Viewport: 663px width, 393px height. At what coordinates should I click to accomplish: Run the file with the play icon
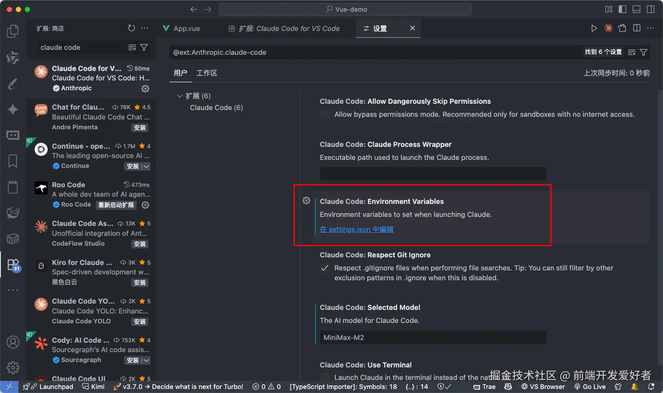[594, 28]
